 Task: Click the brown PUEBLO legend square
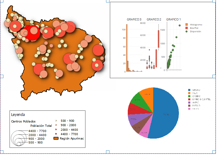coord(189,106)
